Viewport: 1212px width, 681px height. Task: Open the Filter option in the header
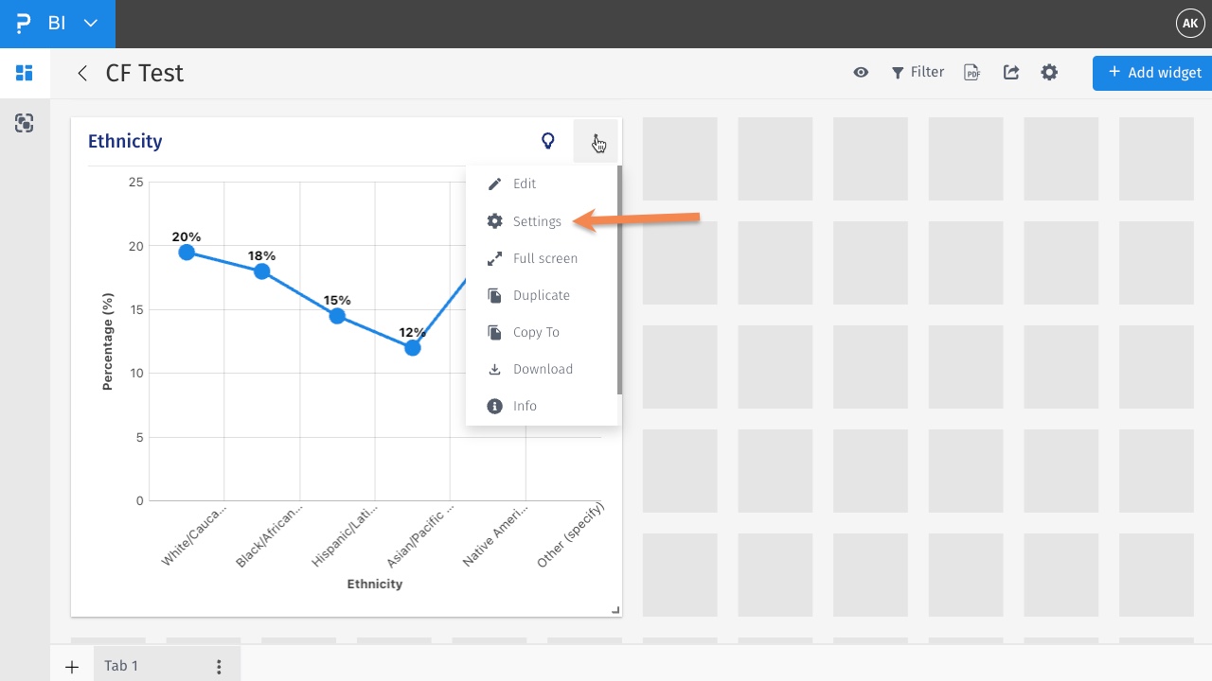[918, 73]
